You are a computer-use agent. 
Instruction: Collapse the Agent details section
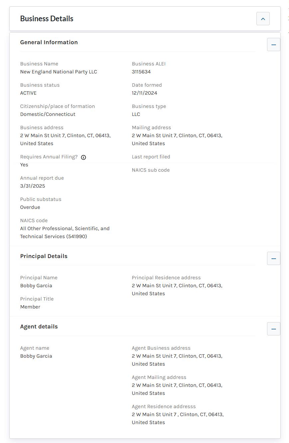tap(273, 329)
